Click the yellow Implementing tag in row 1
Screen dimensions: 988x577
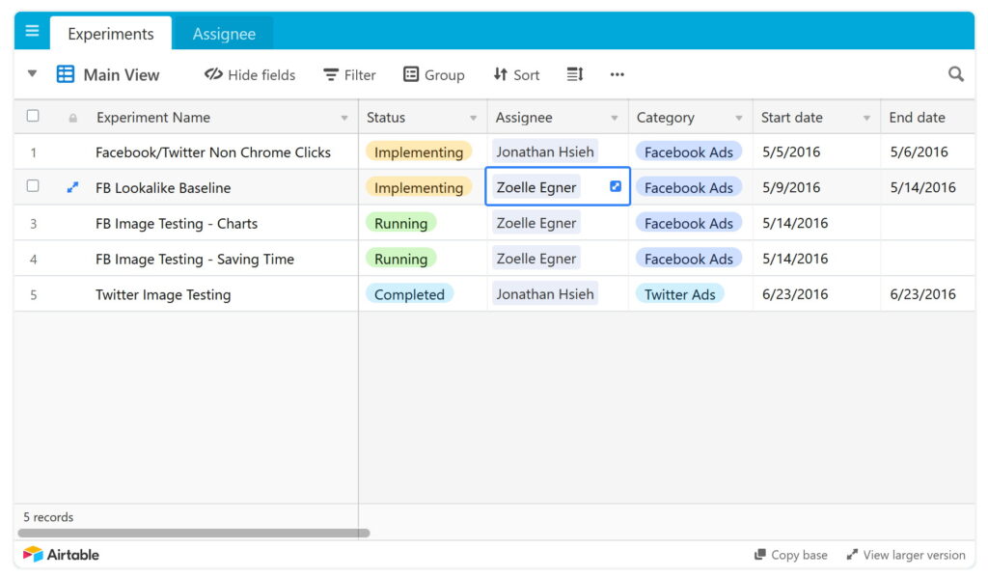[419, 151]
